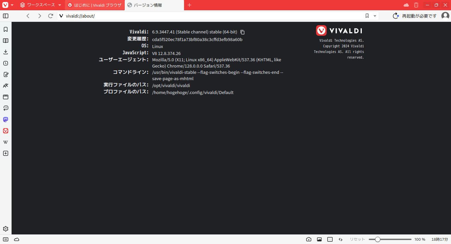
Task: Open the Window panel
Action: coord(6,97)
